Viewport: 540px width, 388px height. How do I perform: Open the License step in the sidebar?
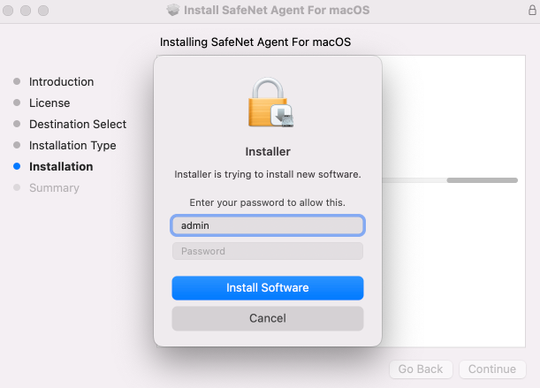tap(49, 103)
